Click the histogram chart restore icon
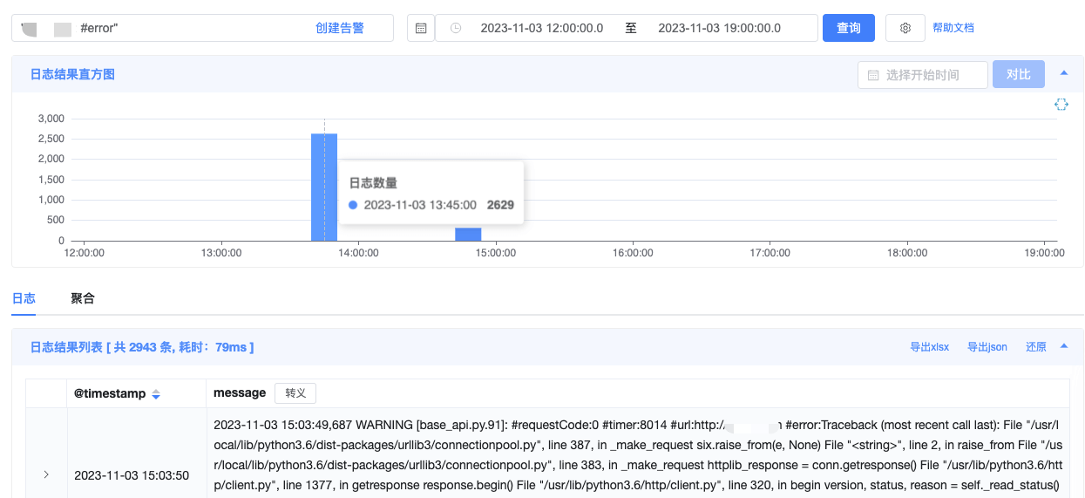 [1061, 105]
